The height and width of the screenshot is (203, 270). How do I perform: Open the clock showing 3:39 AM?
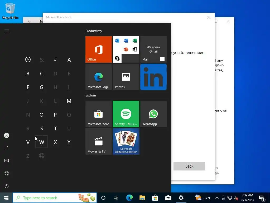pos(247,198)
